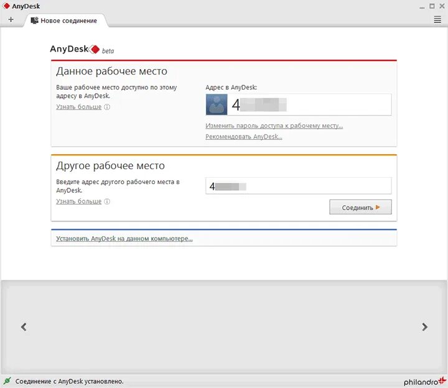This screenshot has height=388, width=448.
Task: Click the AnyDesk title bar icon
Action: click(6, 6)
